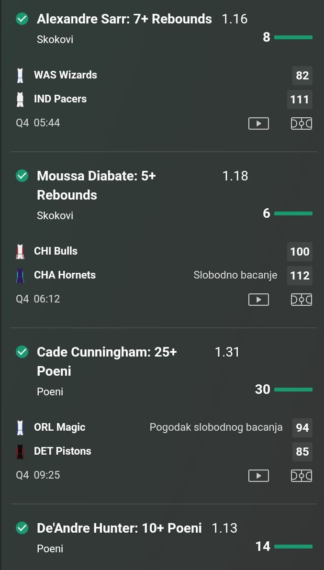Play live stream for Bulls vs Hornets

258,300
